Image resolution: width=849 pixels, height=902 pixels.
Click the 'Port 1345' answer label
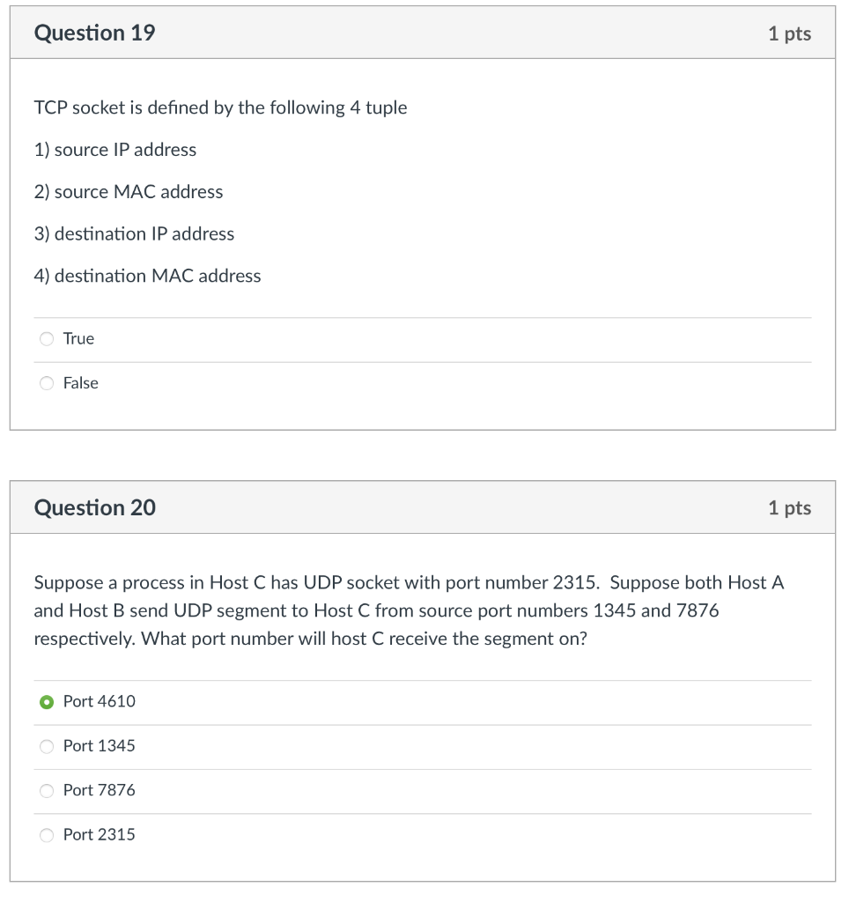[99, 746]
